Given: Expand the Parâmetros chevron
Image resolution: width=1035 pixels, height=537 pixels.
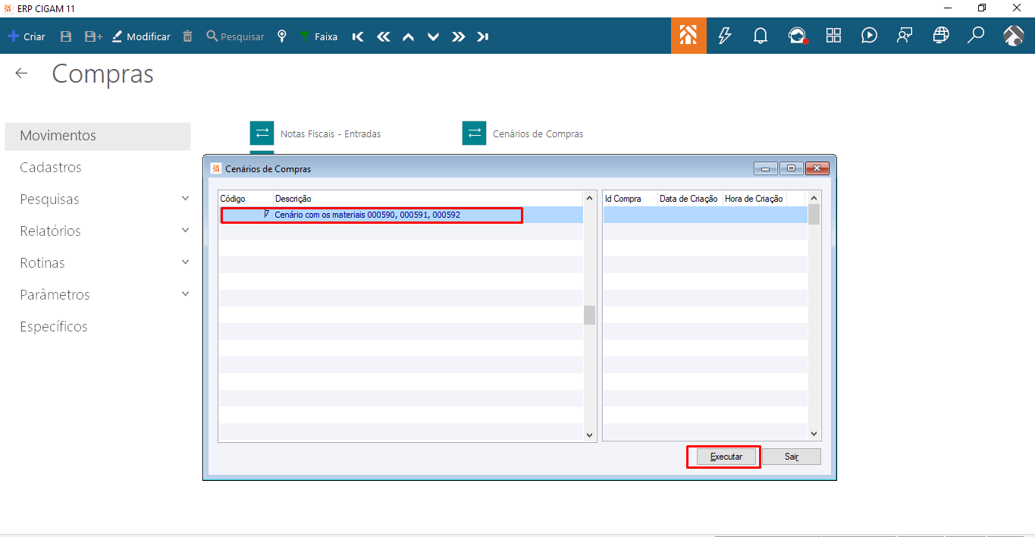Looking at the screenshot, I should 186,294.
